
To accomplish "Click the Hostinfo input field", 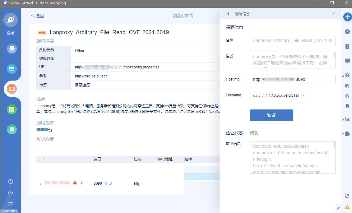I will click(292, 79).
